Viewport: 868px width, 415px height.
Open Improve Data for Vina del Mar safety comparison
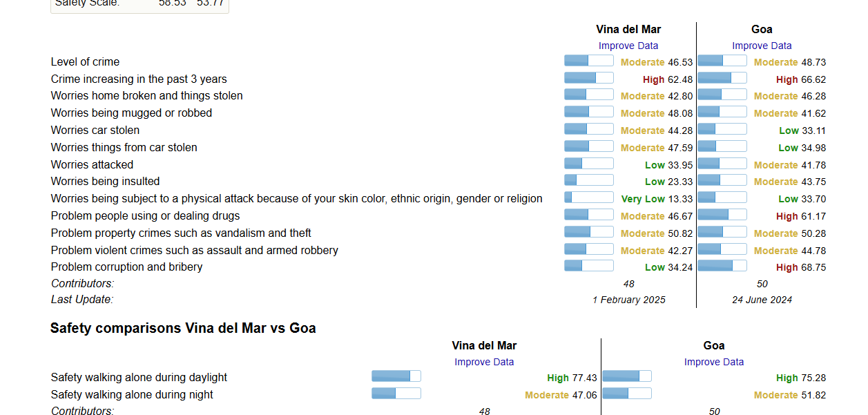[484, 362]
